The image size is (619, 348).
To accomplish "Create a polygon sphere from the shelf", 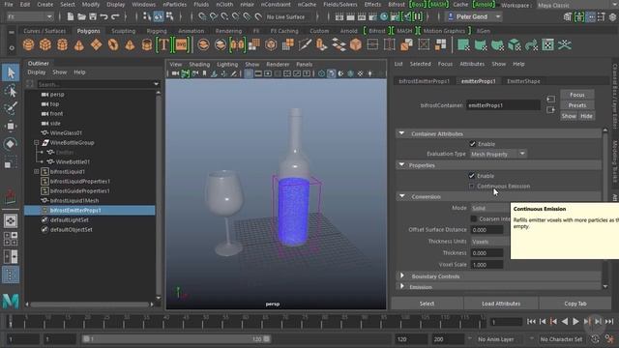I will click(28, 45).
